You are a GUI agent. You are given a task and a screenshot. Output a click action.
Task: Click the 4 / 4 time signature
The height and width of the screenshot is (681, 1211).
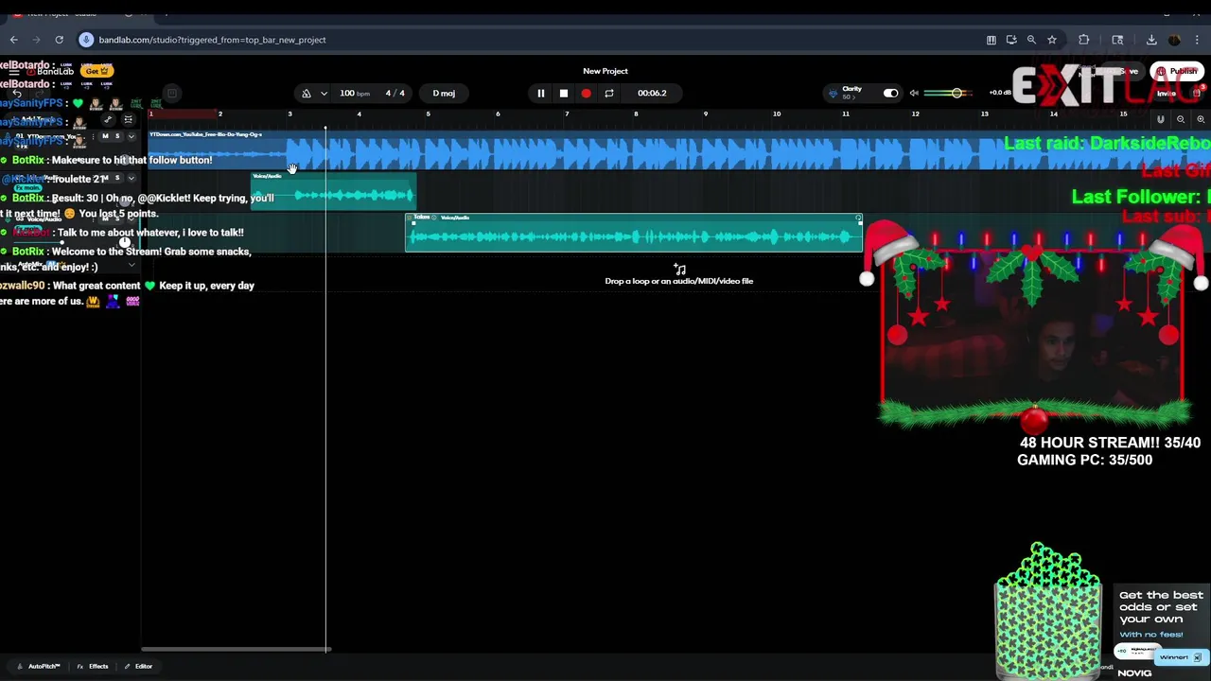pyautogui.click(x=395, y=93)
